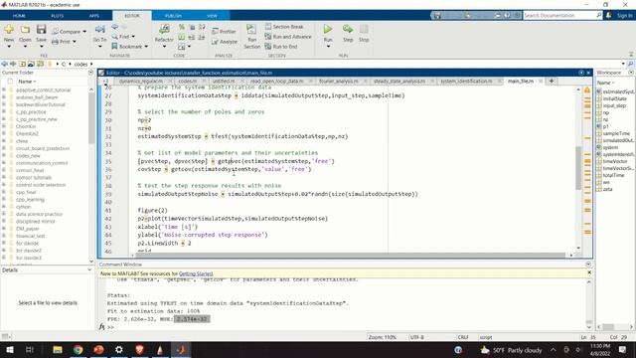Viewport: 636px width, 358px height.
Task: Click Sign In
Action: [x=624, y=16]
